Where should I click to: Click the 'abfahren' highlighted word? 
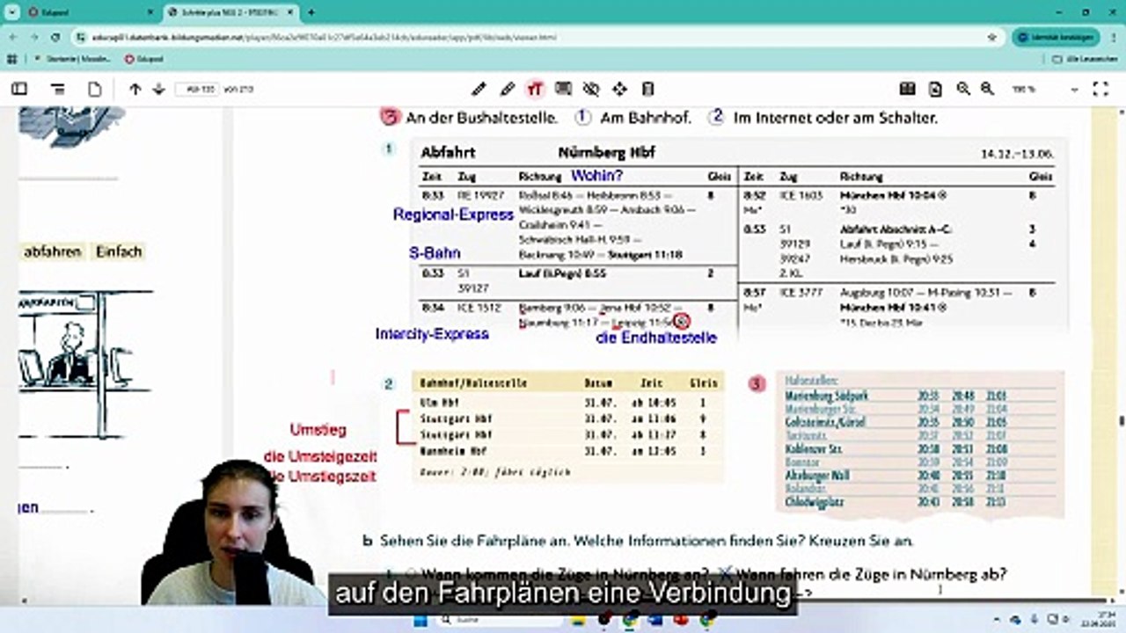(52, 251)
